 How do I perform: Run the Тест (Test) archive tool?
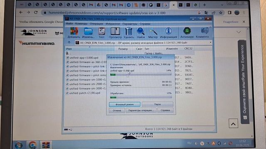[101, 33]
